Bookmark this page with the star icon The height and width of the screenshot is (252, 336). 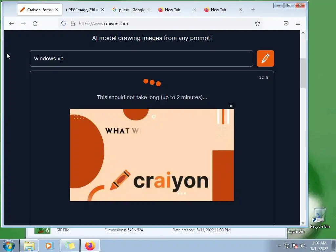tap(258, 23)
